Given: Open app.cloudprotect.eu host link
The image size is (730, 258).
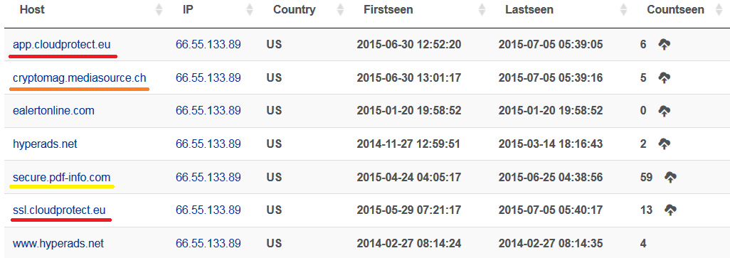Looking at the screenshot, I should (61, 45).
